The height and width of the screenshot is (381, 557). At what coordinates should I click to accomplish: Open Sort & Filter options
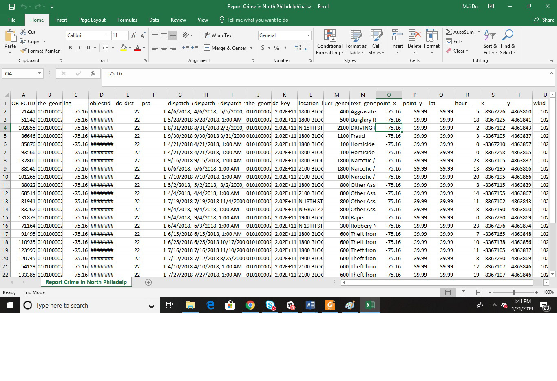(490, 42)
